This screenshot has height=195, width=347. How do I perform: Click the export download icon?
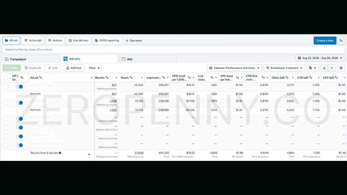pos(324,68)
